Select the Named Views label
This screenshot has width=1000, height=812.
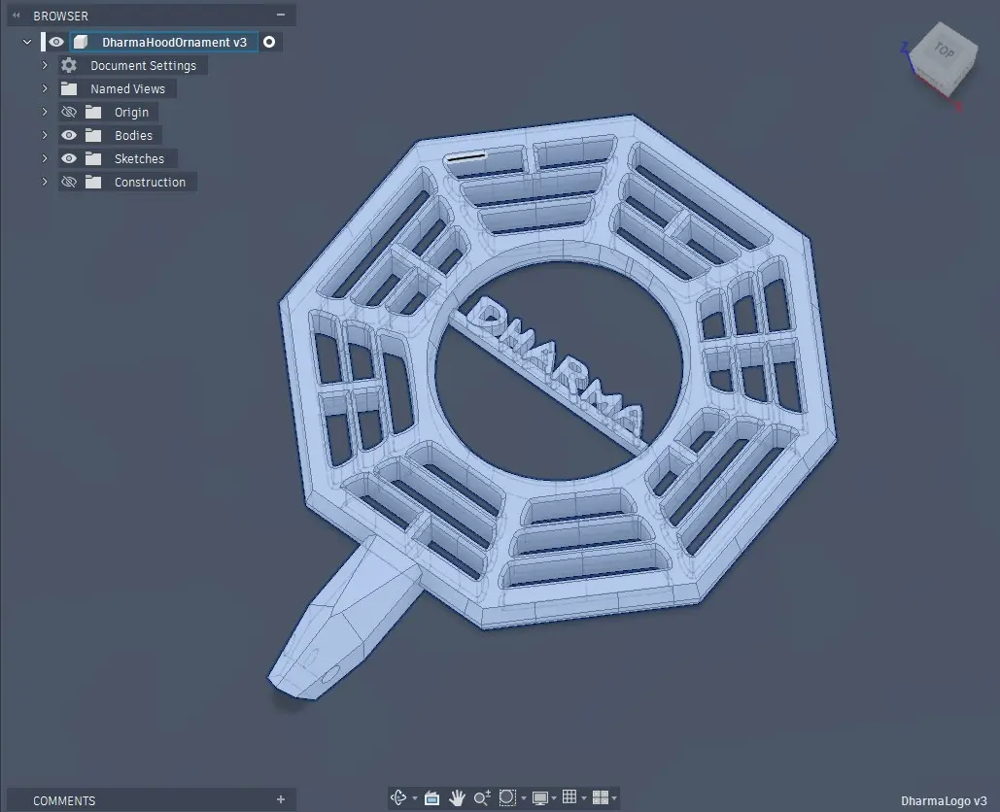[127, 89]
